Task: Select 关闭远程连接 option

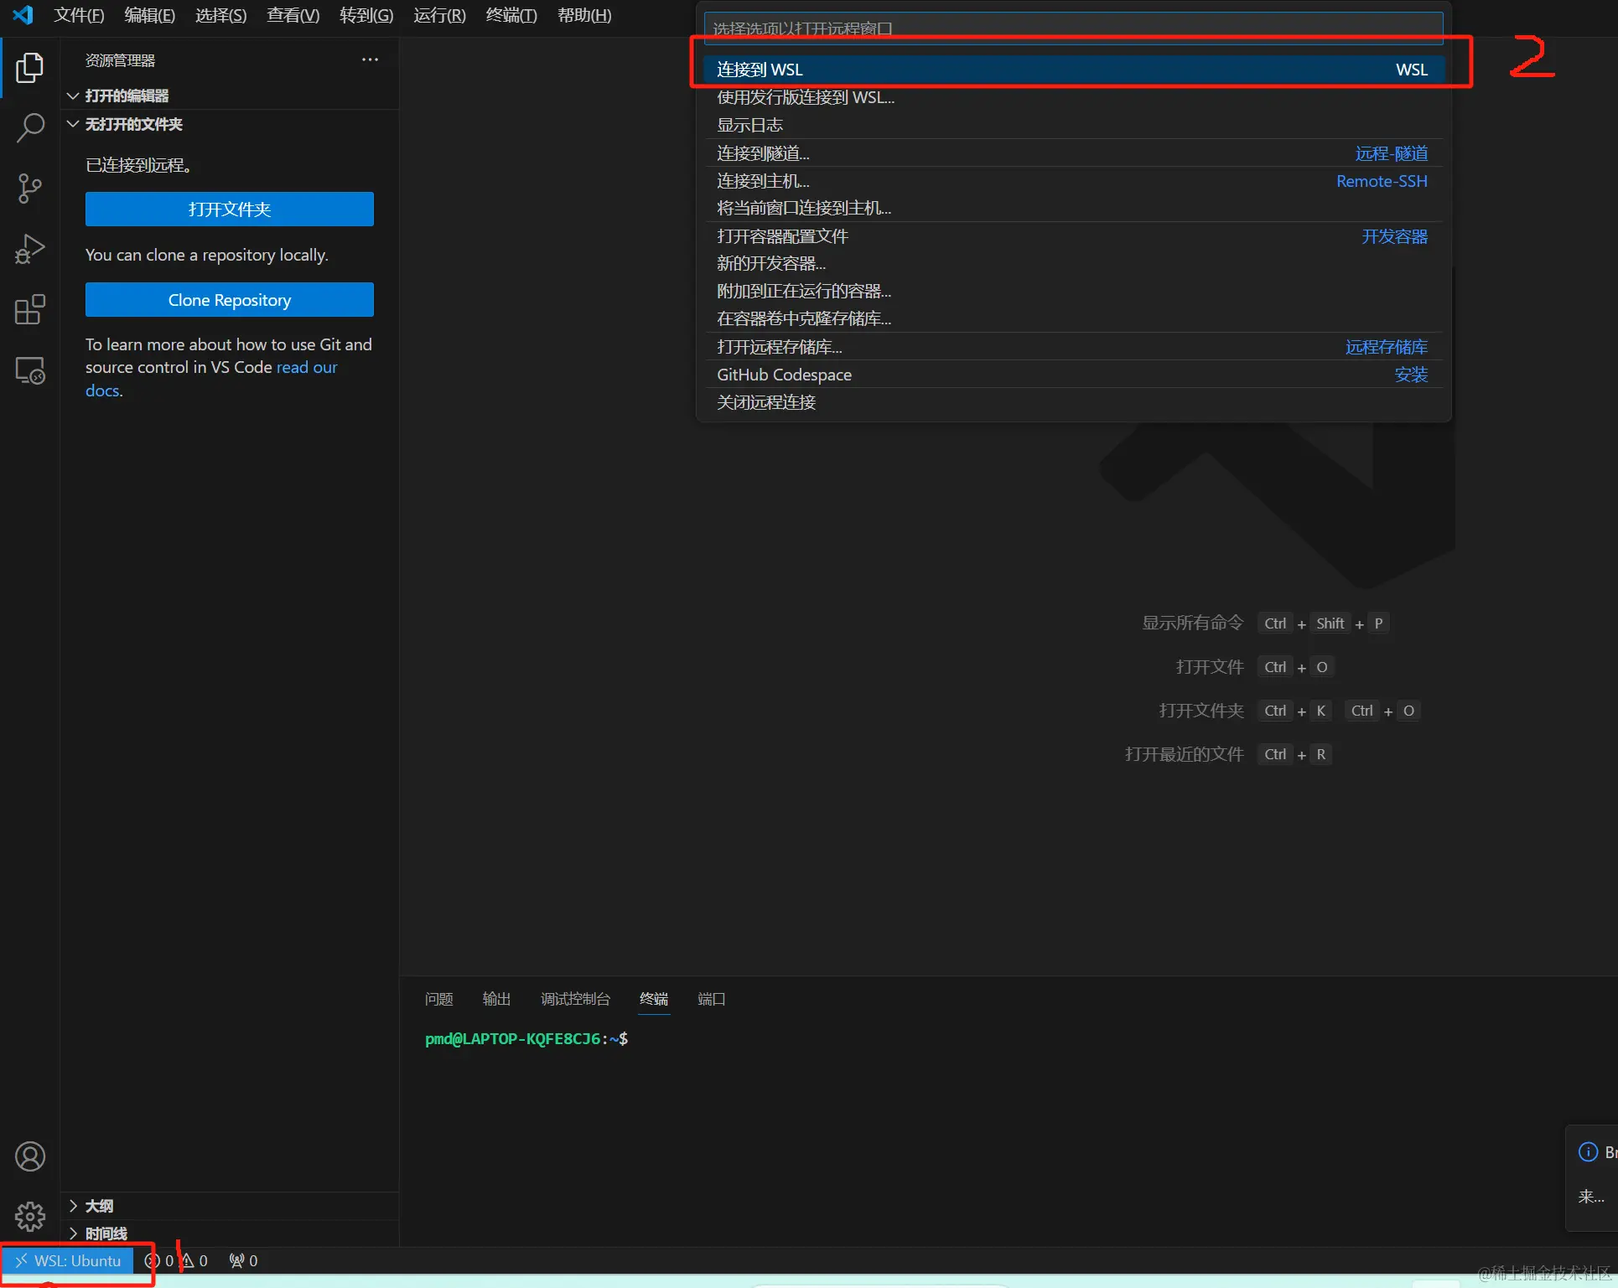Action: (x=1073, y=402)
